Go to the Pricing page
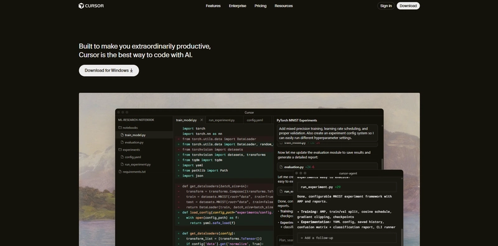 coord(260,6)
